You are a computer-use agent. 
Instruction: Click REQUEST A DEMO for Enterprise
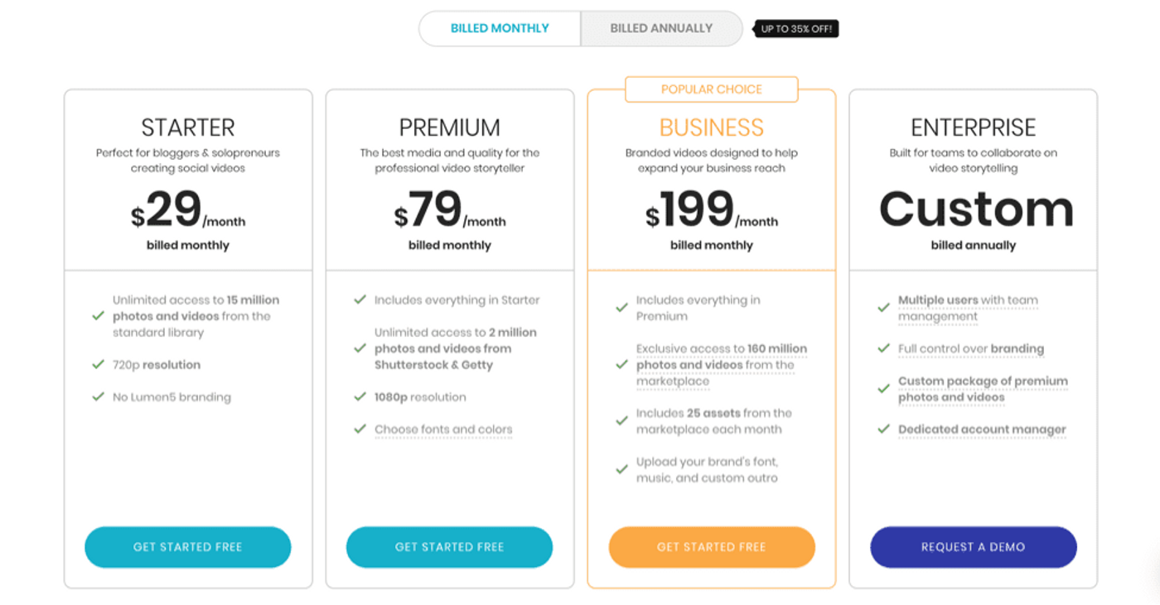click(x=973, y=547)
